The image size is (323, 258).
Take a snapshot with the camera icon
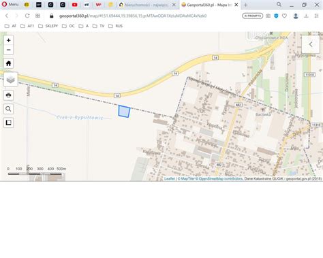(268, 16)
